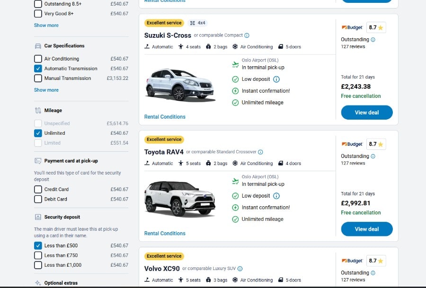Open Low deposit info icon on Toyota RAV4 card
The image size is (426, 288).
point(276,196)
